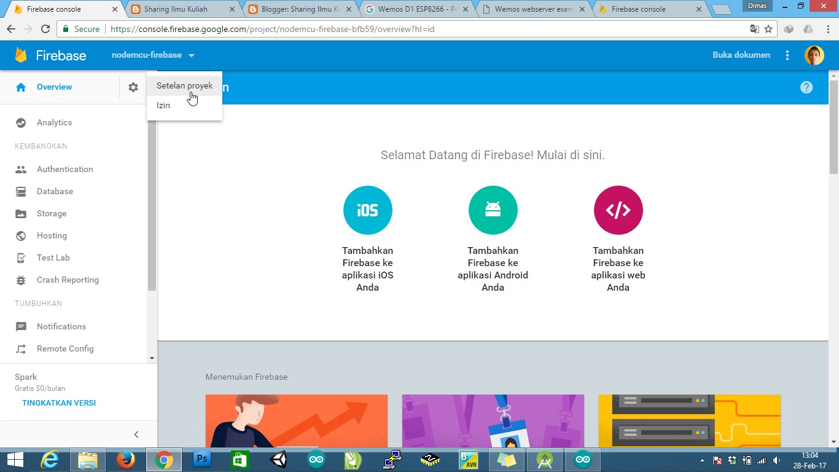Click Spark plan label

click(26, 377)
